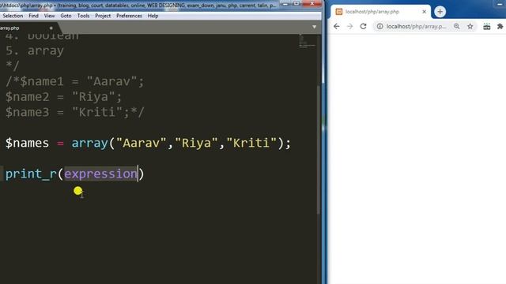Click the "Aarav" string in the array
Viewport: 506px width, 284px height.
point(141,143)
